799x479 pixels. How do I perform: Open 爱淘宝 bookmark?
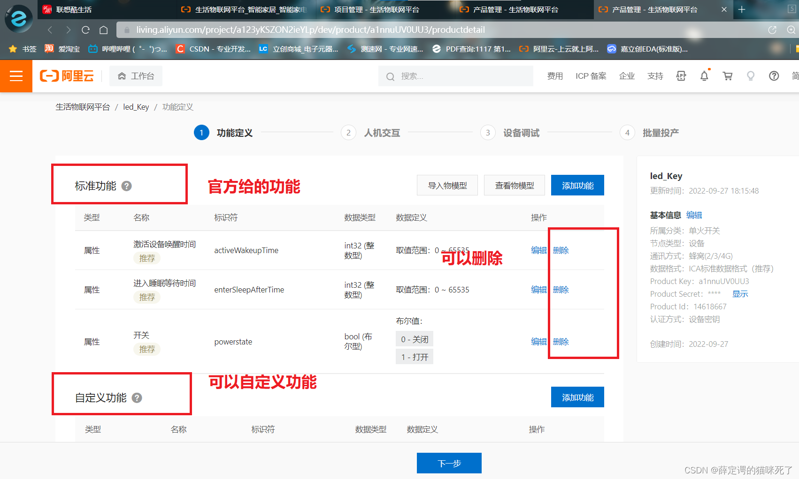pos(62,49)
